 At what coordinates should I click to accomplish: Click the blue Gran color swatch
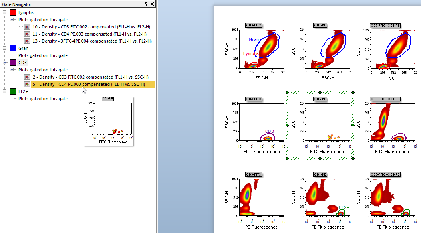tap(13, 48)
